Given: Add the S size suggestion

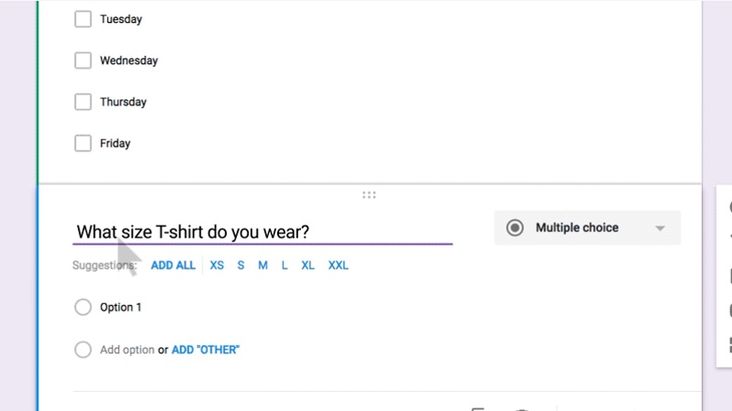Looking at the screenshot, I should pos(241,266).
